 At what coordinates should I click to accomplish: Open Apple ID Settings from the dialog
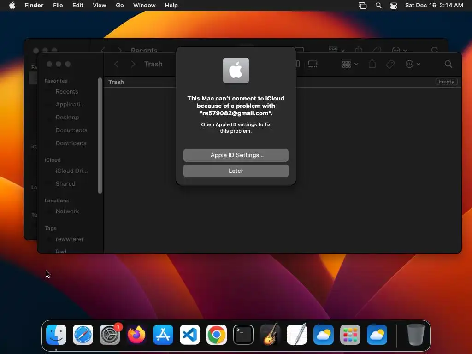pos(236,155)
